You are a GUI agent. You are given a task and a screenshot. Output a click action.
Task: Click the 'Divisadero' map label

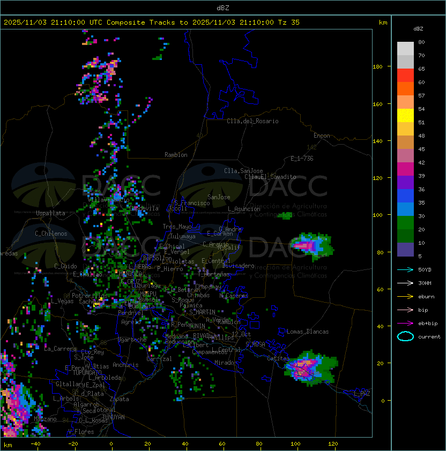click(238, 266)
